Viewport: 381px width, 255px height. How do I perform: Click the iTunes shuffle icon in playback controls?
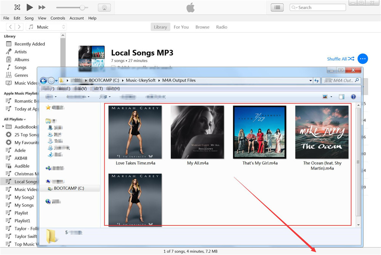[17, 7]
